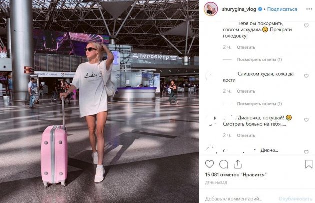The width and height of the screenshot is (315, 203).
Task: Like the 'Слишком худая, кожа да кости' comment
Action: pyautogui.click(x=306, y=76)
